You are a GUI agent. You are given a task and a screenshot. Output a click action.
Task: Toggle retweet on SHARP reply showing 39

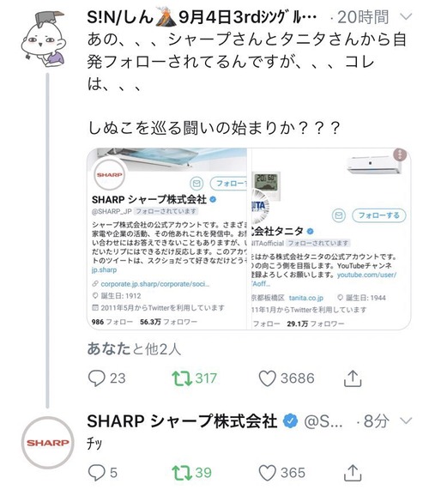(x=182, y=473)
